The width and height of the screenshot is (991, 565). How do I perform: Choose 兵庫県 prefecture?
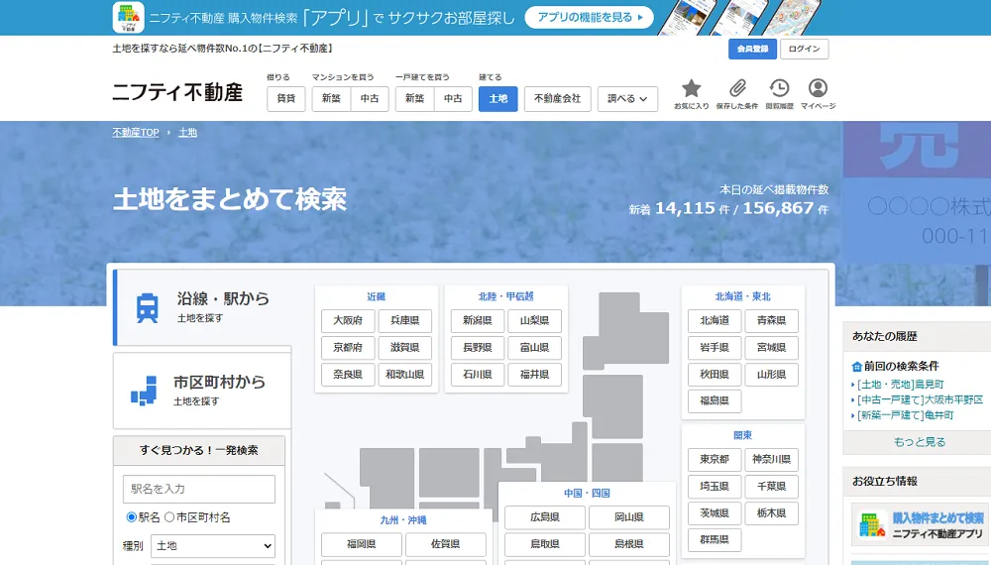[x=405, y=320]
